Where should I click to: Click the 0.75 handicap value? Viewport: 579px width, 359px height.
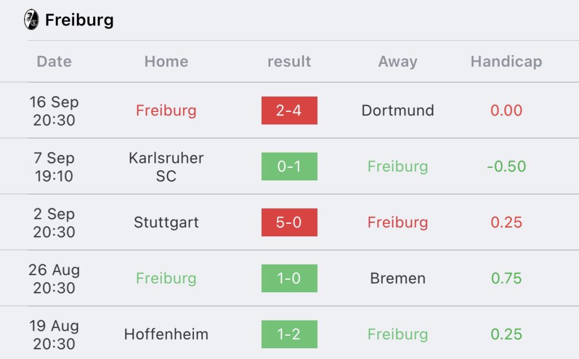(506, 278)
